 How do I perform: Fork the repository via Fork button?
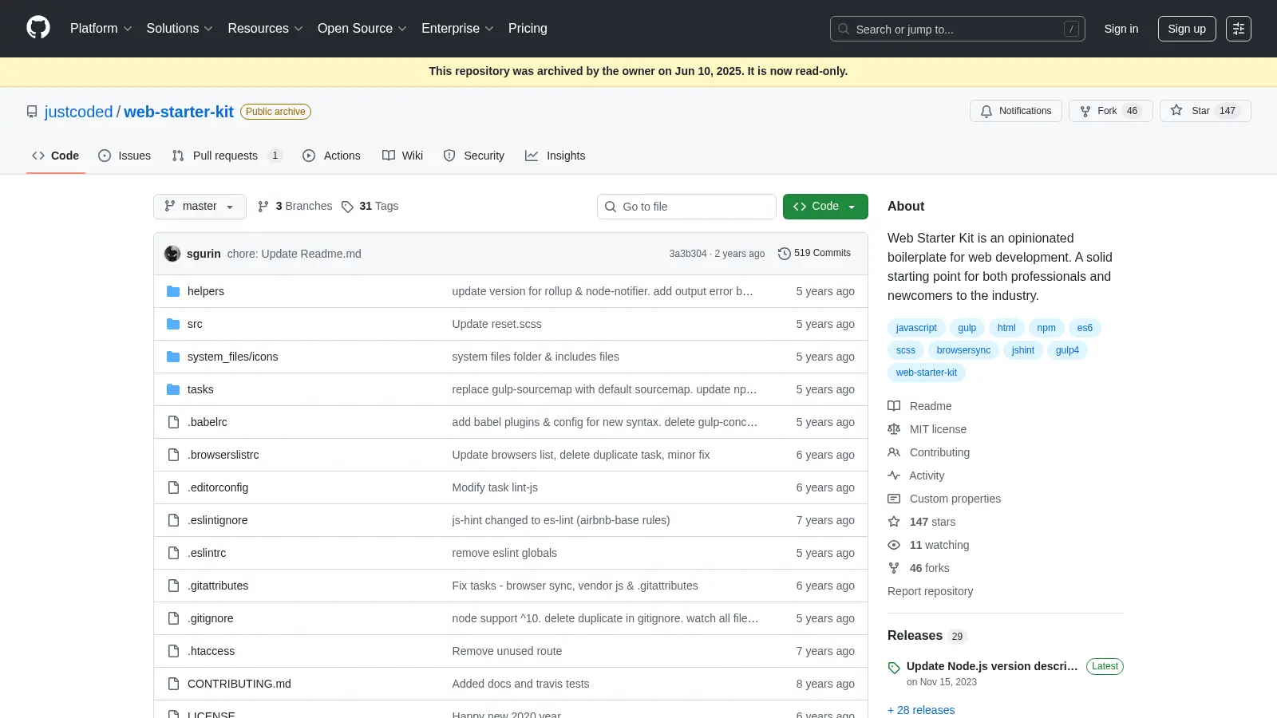pos(1110,111)
